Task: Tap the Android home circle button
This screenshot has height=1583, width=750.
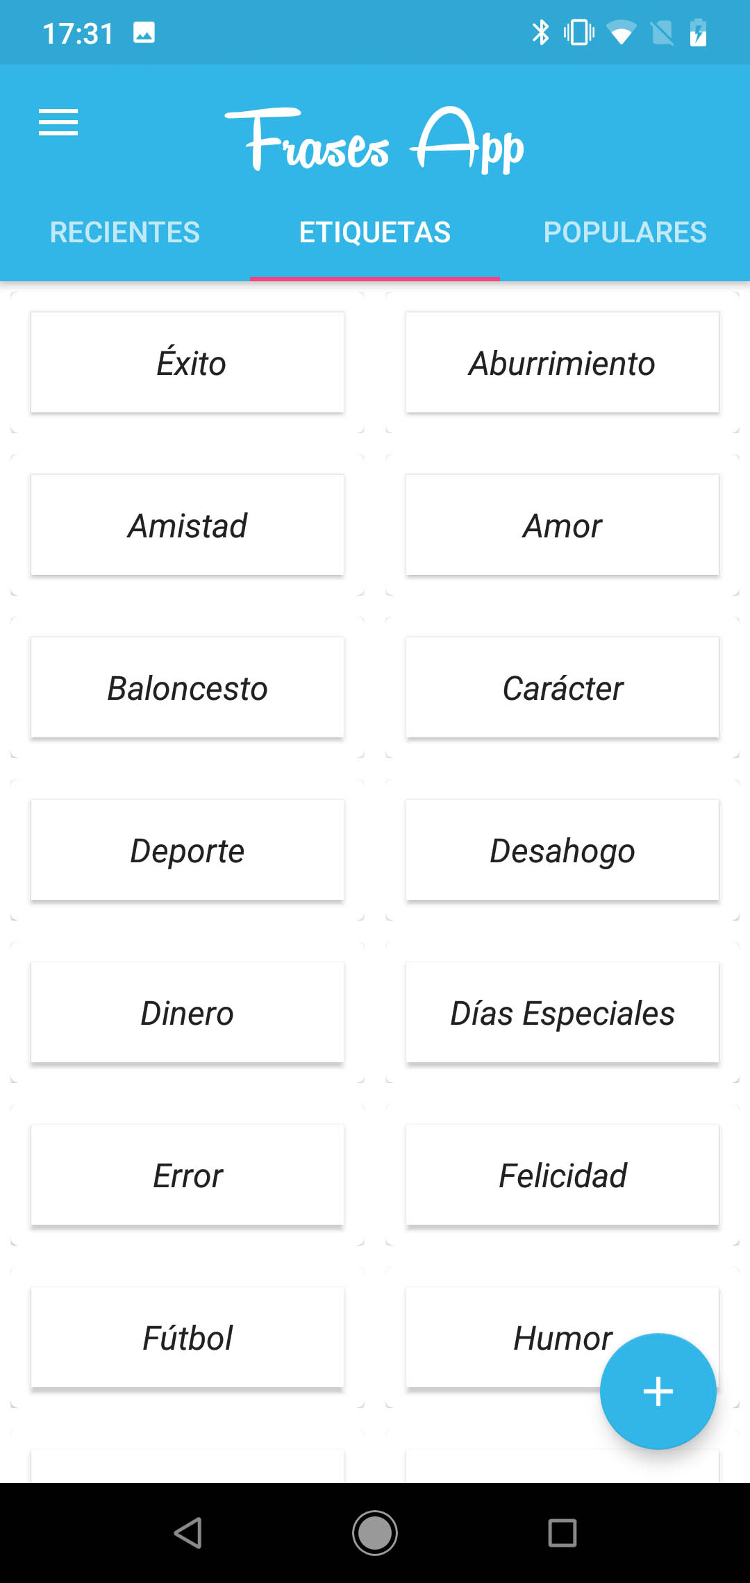Action: pyautogui.click(x=375, y=1532)
